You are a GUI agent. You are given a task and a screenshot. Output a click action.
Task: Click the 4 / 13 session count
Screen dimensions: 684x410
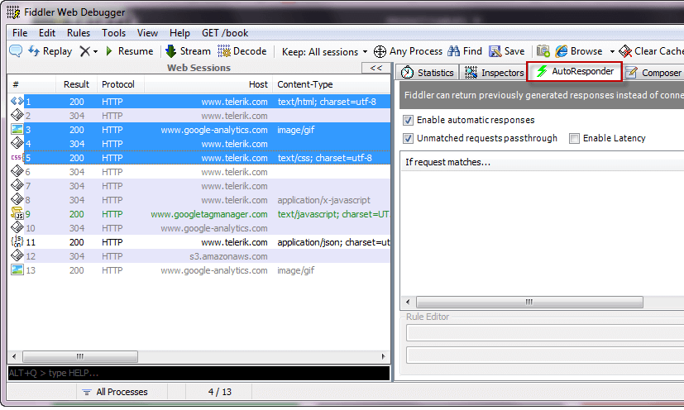(220, 392)
